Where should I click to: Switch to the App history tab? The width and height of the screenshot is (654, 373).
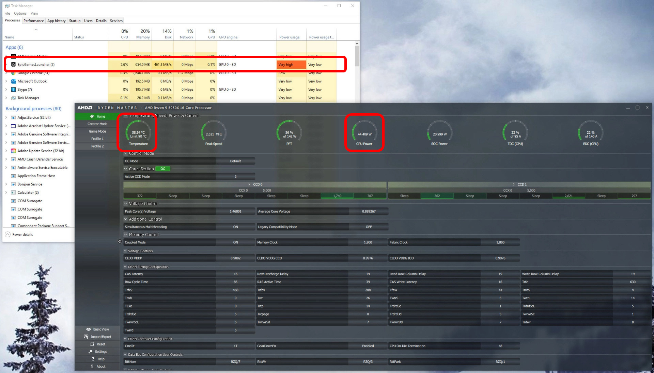coord(56,21)
